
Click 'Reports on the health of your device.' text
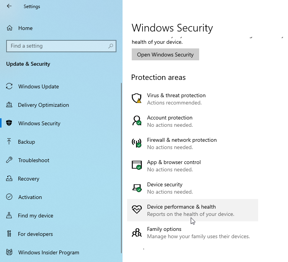191,214
